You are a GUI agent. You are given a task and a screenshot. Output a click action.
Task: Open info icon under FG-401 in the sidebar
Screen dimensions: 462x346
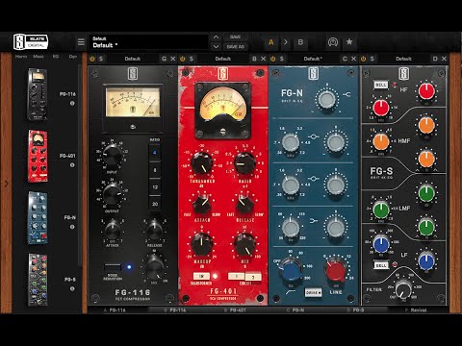[x=72, y=165]
